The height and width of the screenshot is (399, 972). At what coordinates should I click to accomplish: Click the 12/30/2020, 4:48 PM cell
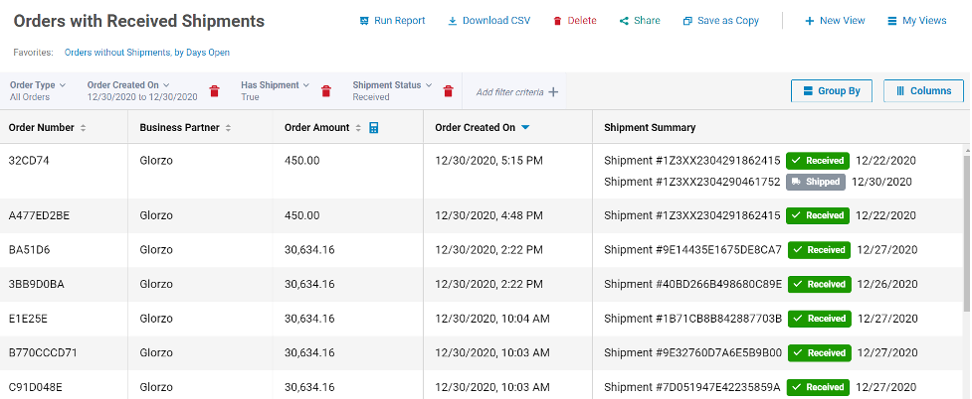point(489,216)
